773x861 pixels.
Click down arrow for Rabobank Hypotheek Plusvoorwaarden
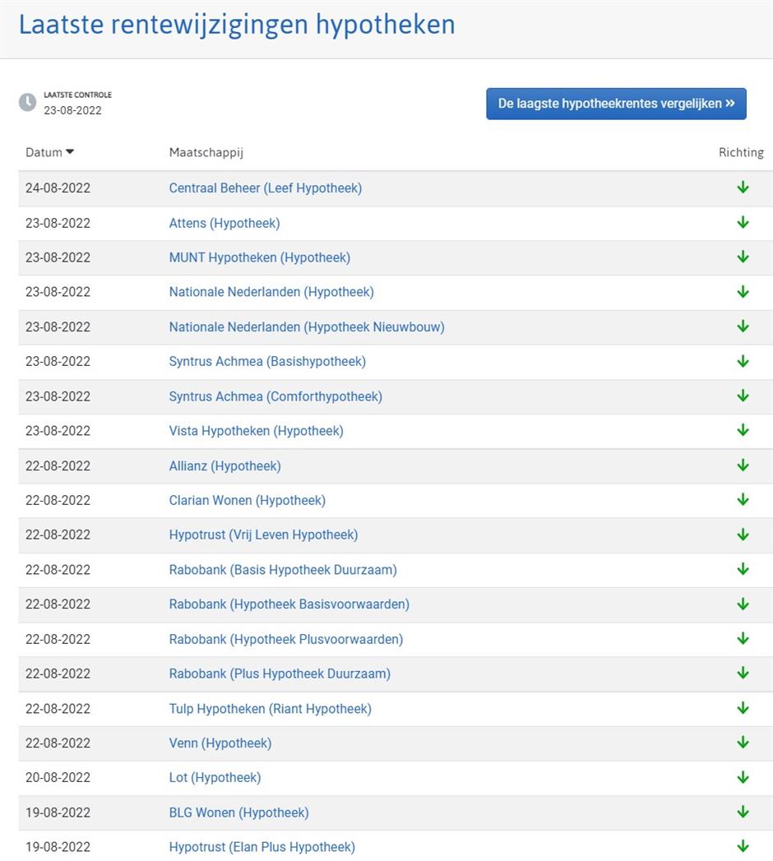coord(743,639)
